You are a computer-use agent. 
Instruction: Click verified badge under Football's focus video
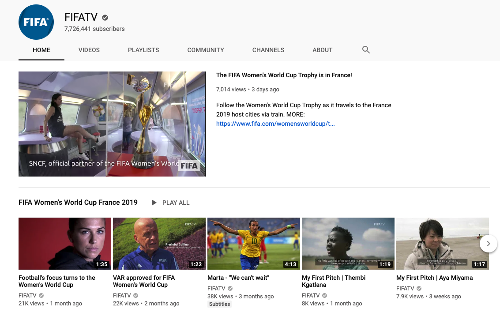41,296
